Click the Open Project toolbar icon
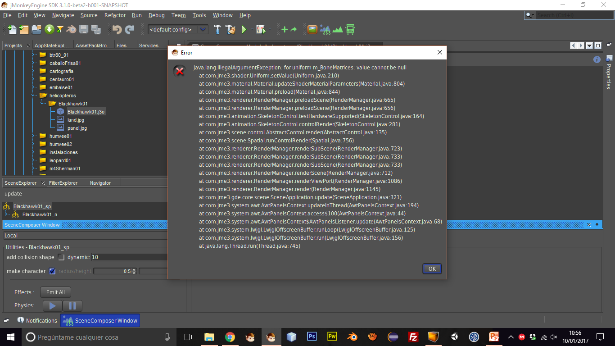 click(x=36, y=29)
